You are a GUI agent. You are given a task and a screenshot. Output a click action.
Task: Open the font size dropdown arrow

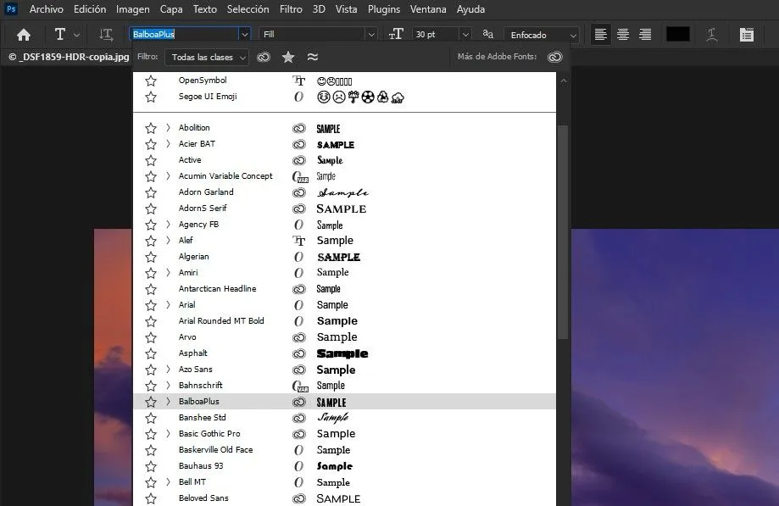(465, 34)
